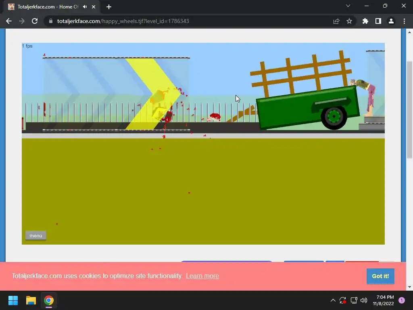Click the truck's black wheel
Viewport: 413px width, 310px height.
click(334, 117)
